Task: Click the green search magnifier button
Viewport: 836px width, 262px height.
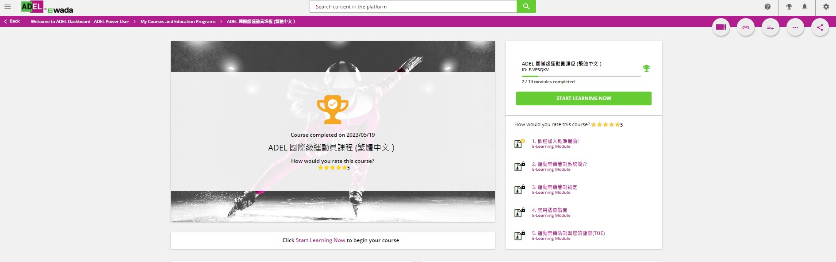Action: point(526,7)
